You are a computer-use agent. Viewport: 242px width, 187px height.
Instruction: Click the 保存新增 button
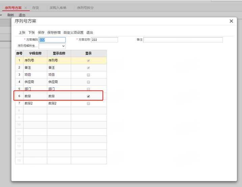point(54,32)
